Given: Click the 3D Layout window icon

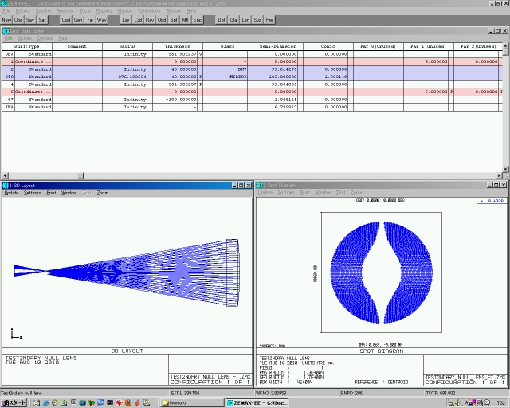Looking at the screenshot, I should (x=6, y=186).
